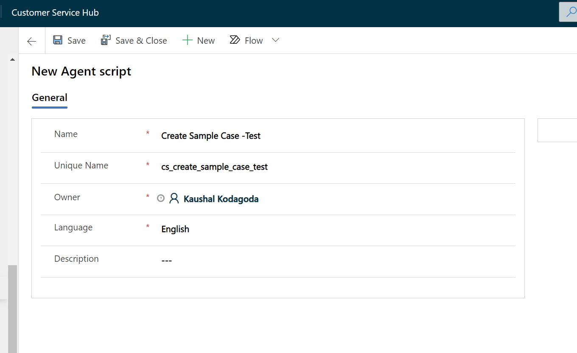Click the Language field label
577x353 pixels.
pos(73,227)
